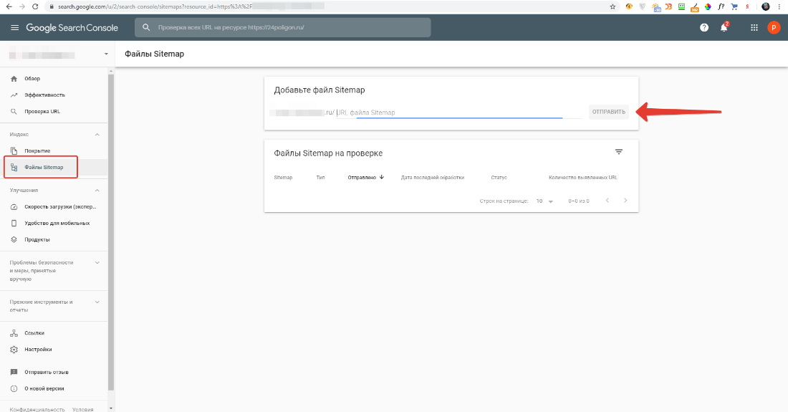This screenshot has height=412, width=788.
Task: Click Конфиденциальность footer link
Action: coord(37,409)
